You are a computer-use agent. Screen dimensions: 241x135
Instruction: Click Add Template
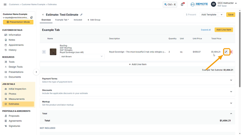point(209,15)
